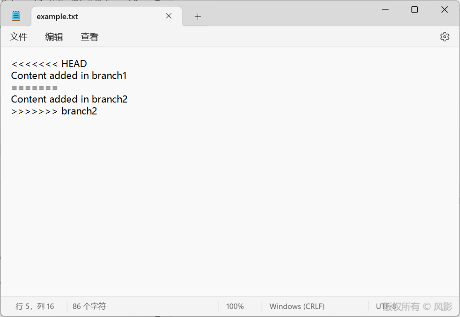This screenshot has height=317, width=460.
Task: Place cursor in the <<<<<<< HEAD line
Action: pos(49,64)
